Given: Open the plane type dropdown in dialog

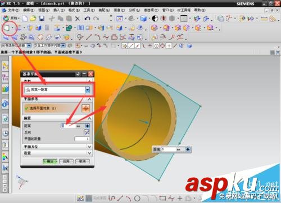Looking at the screenshot, I should click(x=88, y=90).
